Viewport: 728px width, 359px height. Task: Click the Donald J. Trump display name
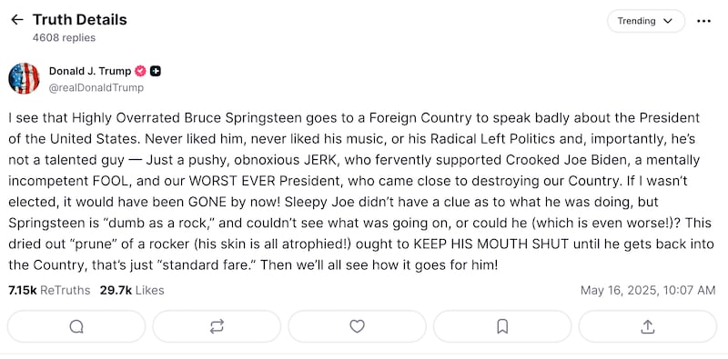[90, 71]
